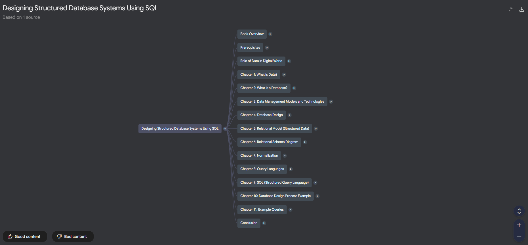Select Role of Data in Digital World node
This screenshot has width=528, height=245.
point(261,61)
